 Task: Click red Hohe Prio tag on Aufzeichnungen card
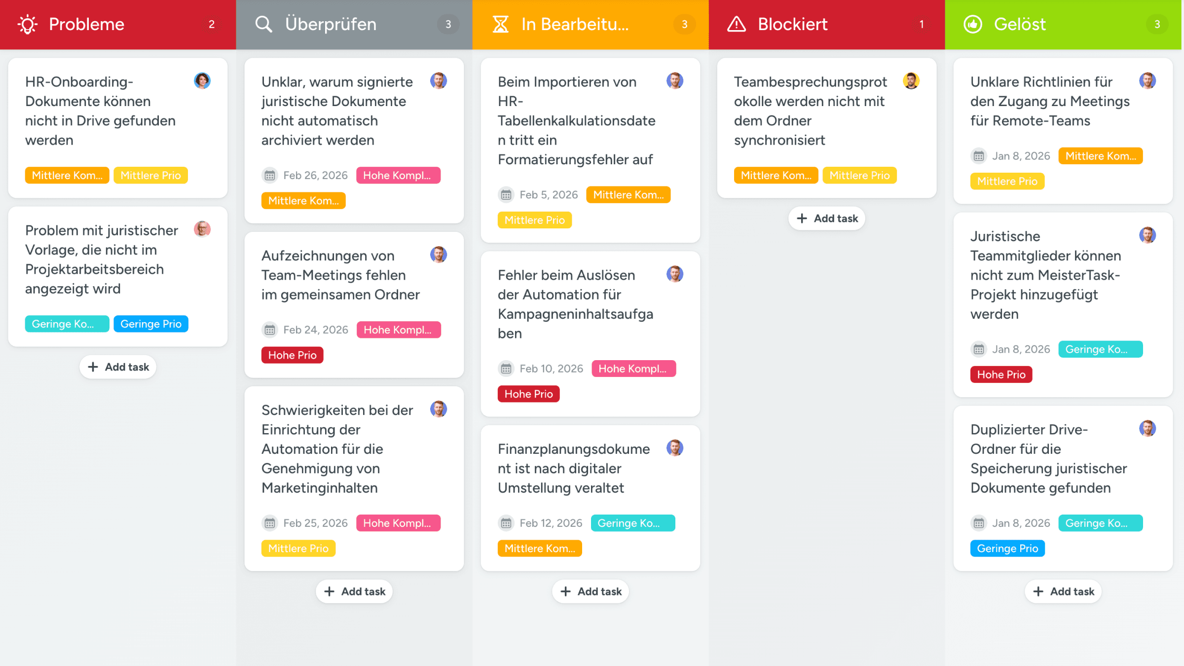click(292, 355)
